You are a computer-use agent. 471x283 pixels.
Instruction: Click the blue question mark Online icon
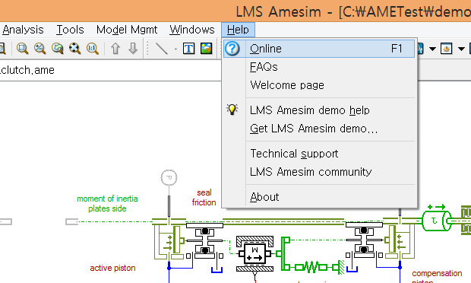[x=232, y=49]
